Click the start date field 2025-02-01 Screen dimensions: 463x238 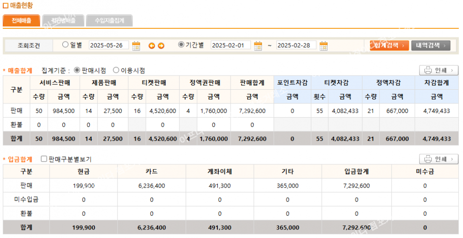tap(231, 46)
